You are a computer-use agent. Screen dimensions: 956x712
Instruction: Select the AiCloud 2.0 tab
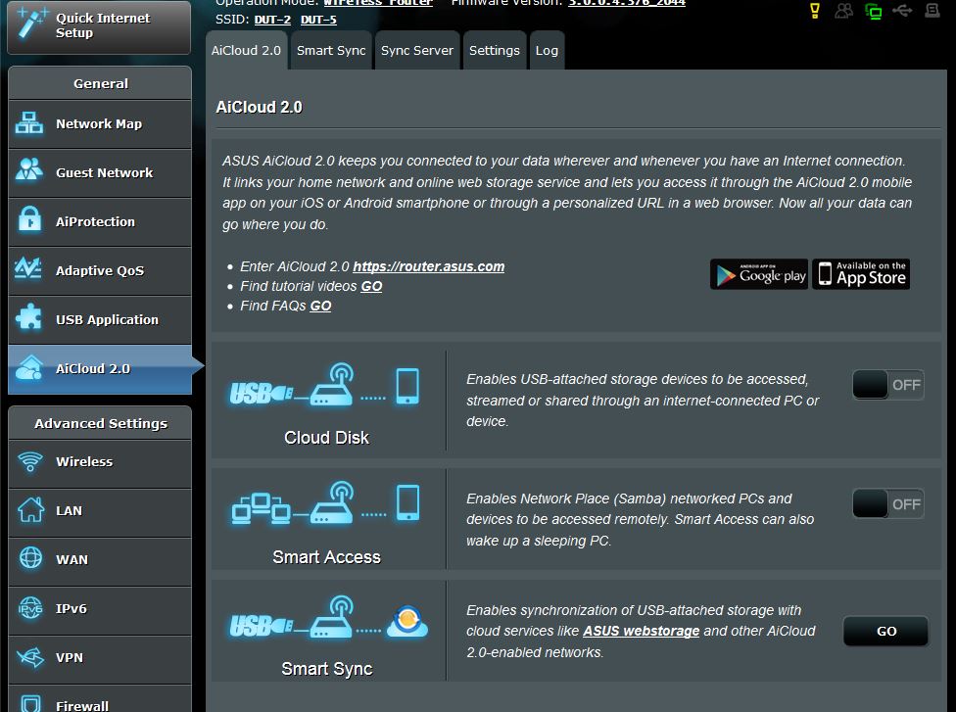pos(246,51)
